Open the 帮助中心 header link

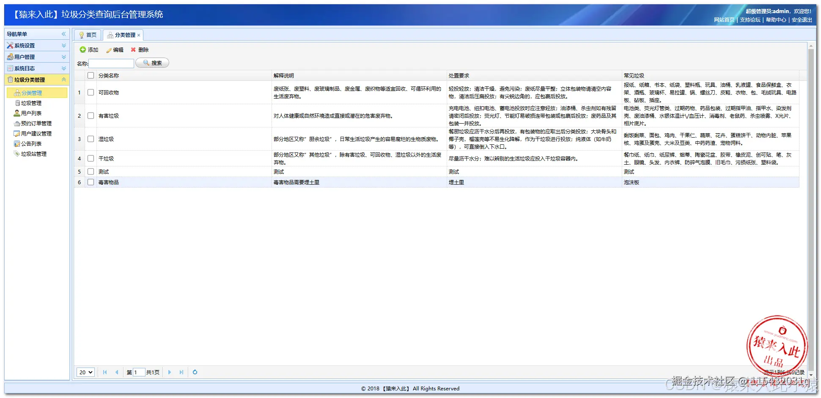(x=776, y=20)
